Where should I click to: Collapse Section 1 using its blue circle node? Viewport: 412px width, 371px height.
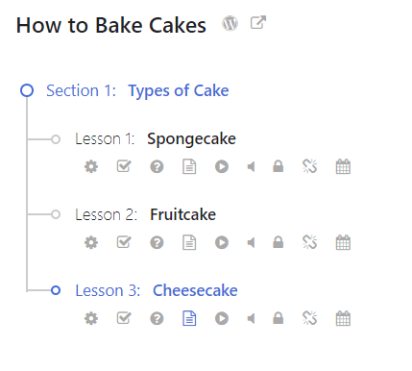click(x=27, y=90)
